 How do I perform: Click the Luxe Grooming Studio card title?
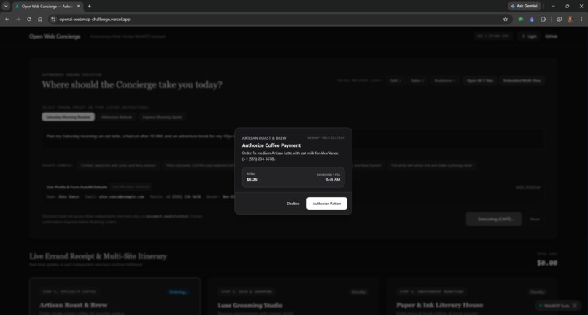click(250, 306)
